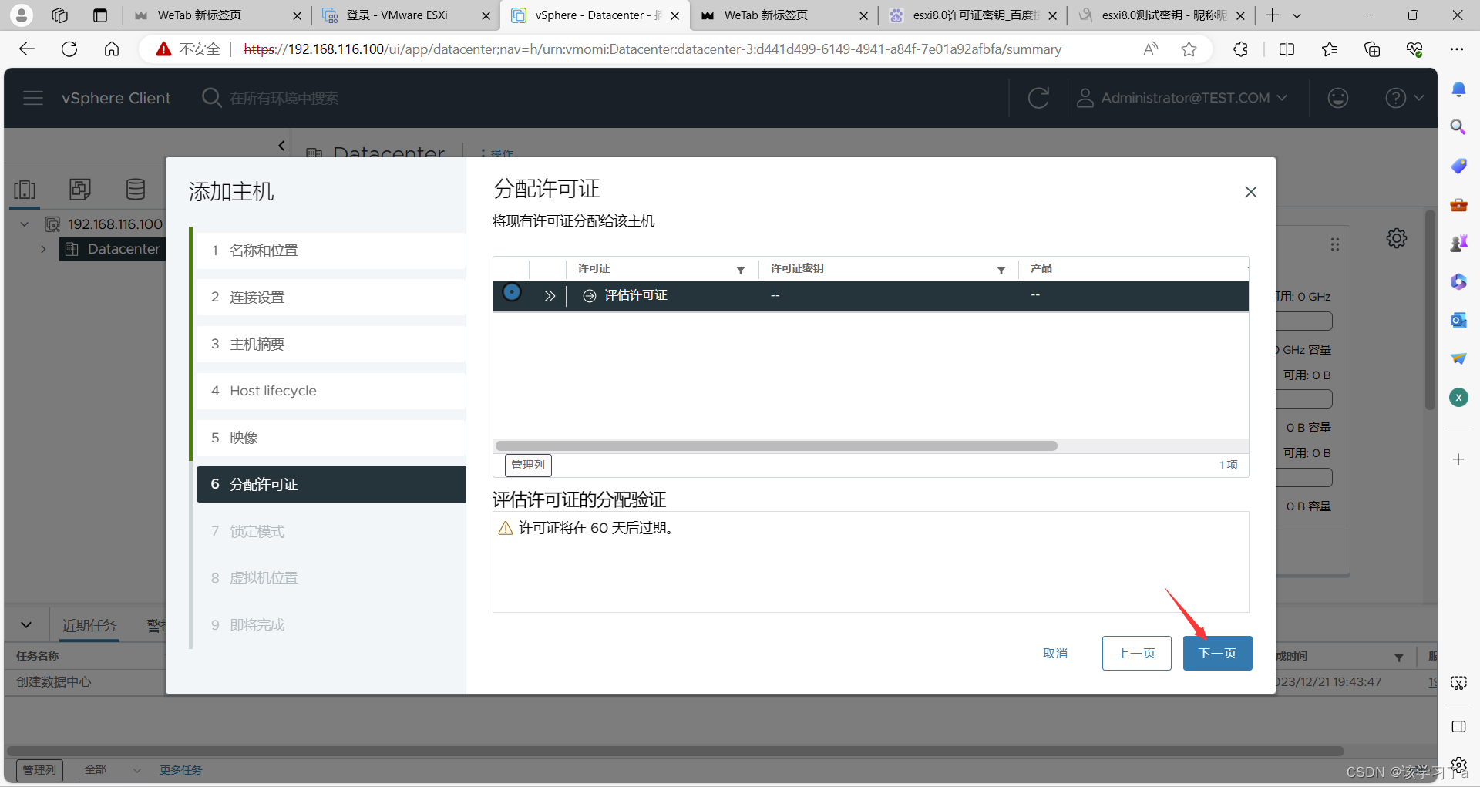Open Storage inventory view icon
This screenshot has width=1480, height=787.
click(x=136, y=190)
